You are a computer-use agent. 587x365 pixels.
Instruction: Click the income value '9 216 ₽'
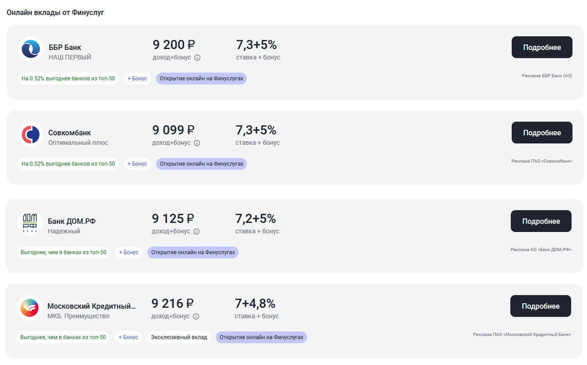click(x=173, y=304)
